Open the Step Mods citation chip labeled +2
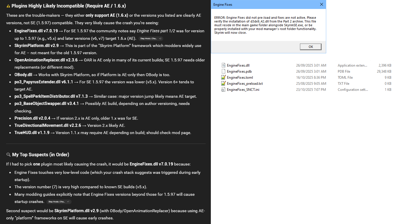 point(151,38)
